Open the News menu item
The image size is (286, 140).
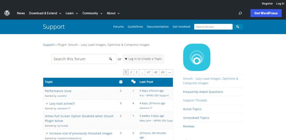coord(21,13)
